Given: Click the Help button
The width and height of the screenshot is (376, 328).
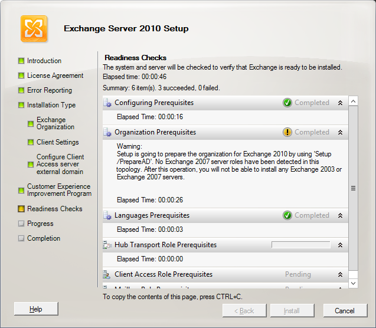Looking at the screenshot, I should click(36, 309).
